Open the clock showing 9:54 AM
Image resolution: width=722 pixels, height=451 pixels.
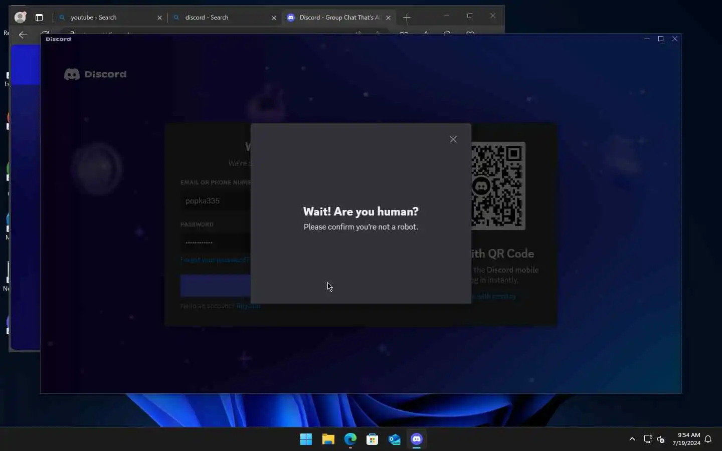[686, 439]
